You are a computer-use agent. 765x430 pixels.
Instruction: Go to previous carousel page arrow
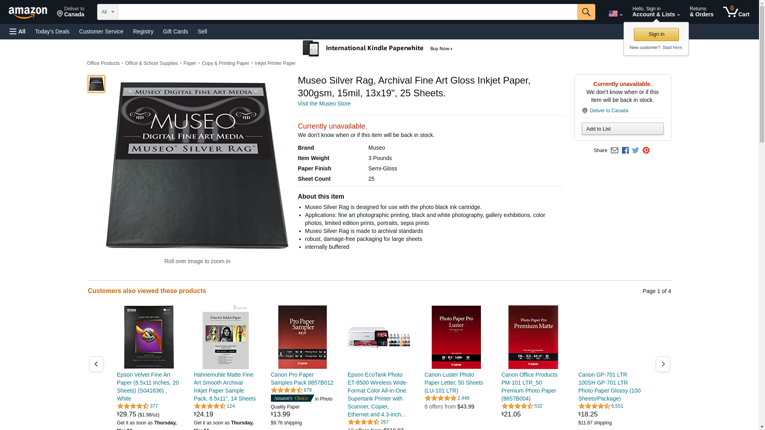point(96,364)
